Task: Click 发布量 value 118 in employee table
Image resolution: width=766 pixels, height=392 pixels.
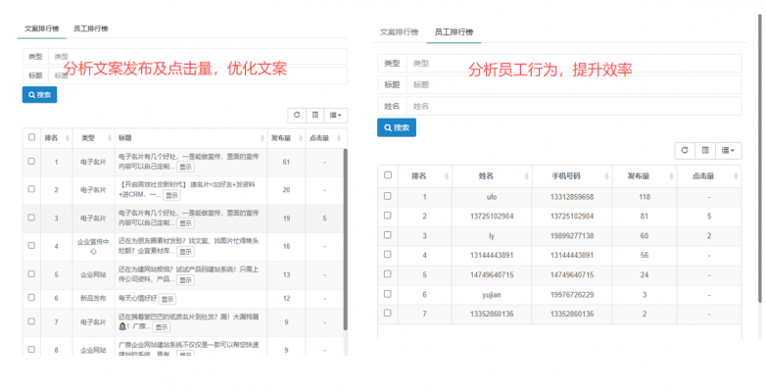Action: coord(645,197)
